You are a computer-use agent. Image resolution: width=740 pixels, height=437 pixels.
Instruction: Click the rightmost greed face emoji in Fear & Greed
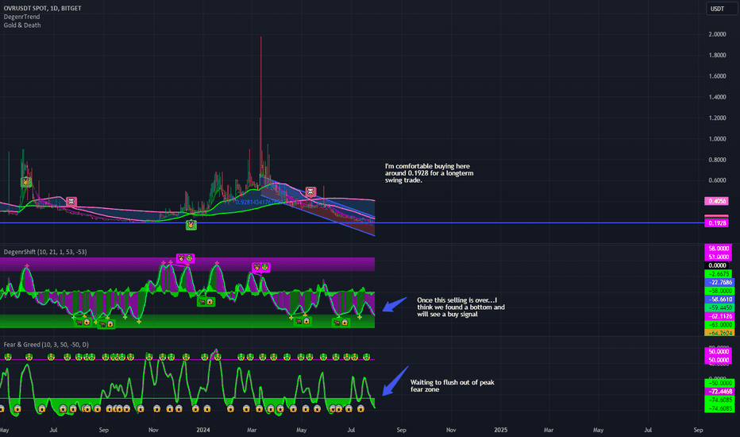click(366, 358)
